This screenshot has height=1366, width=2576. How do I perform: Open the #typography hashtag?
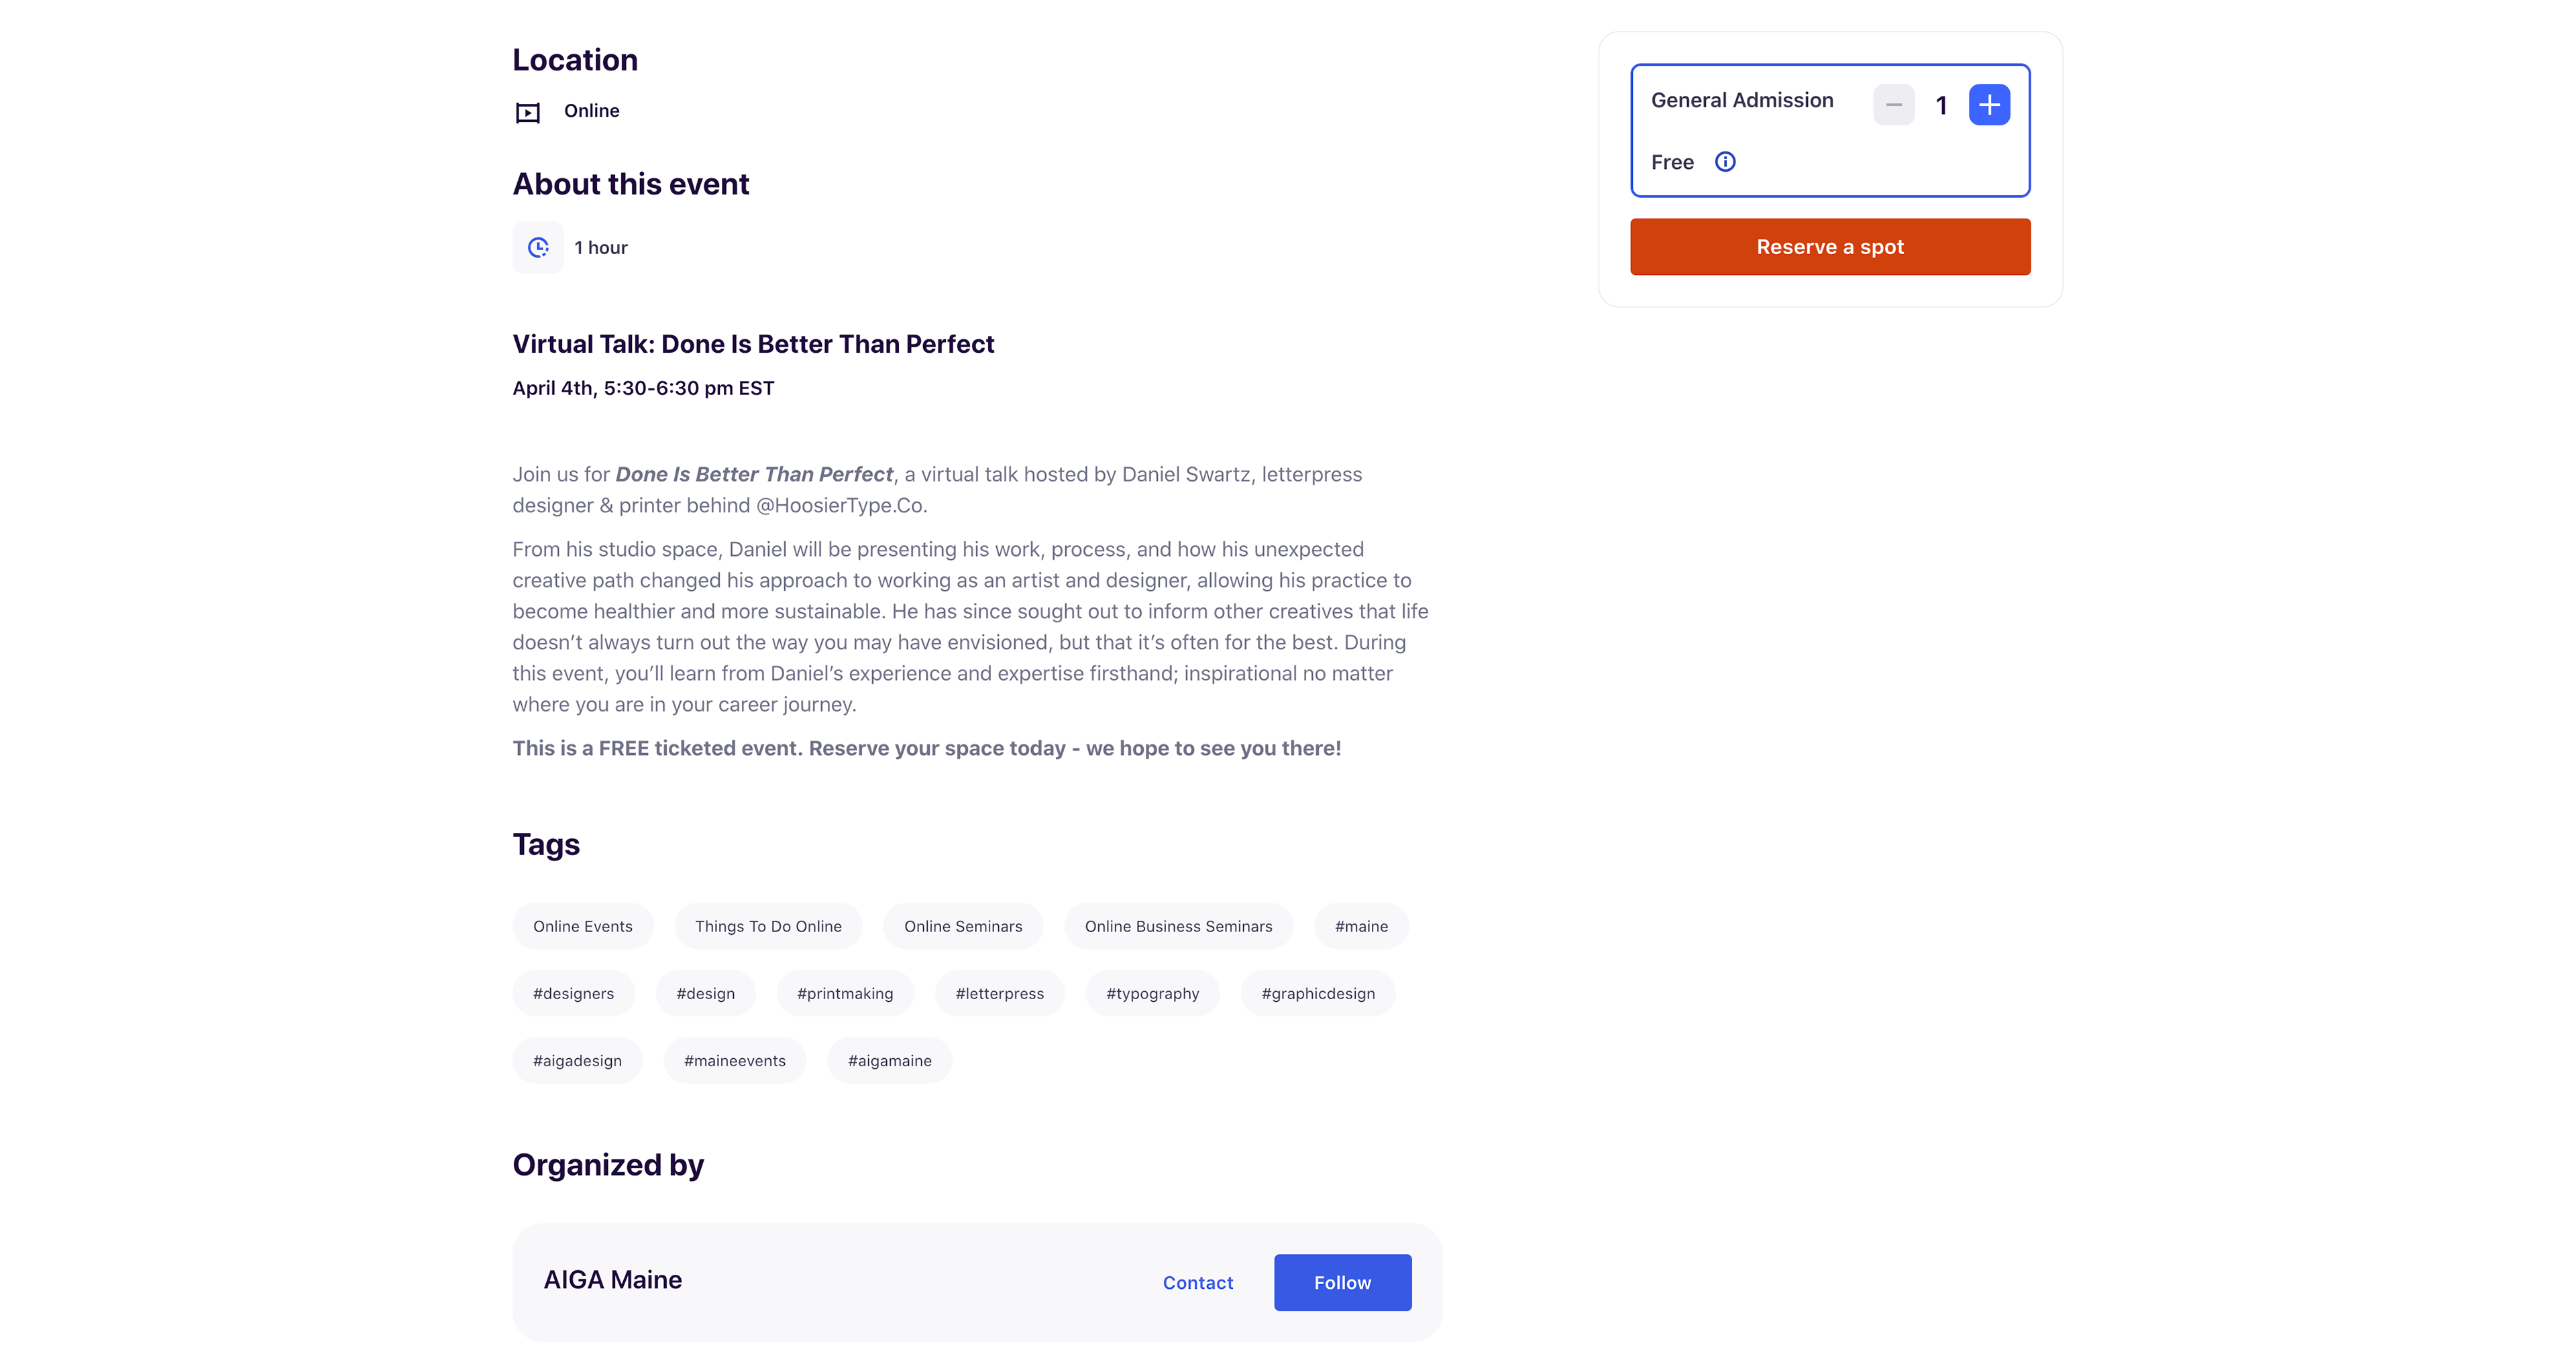pos(1152,993)
